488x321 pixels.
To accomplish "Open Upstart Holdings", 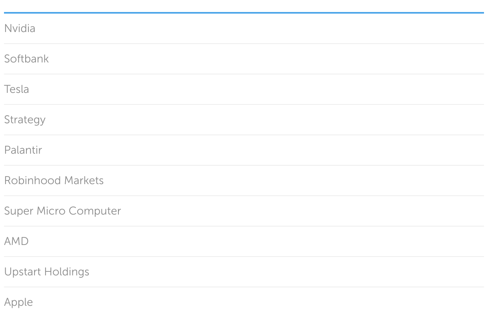I will coord(46,272).
